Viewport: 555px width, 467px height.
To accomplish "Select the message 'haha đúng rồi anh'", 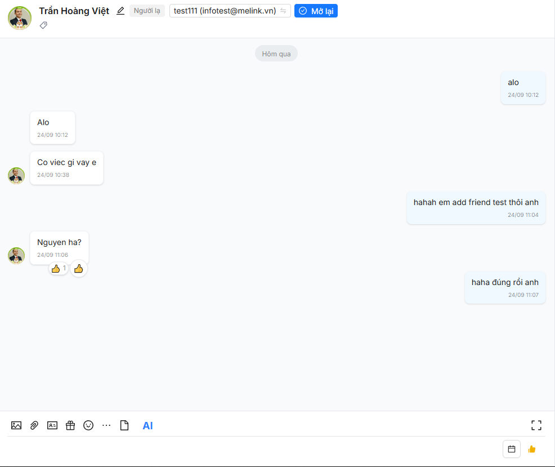I will pos(505,288).
